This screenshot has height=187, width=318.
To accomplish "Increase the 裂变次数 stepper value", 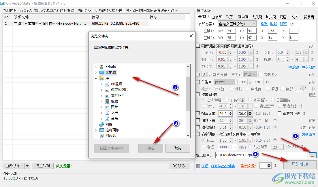I will 269,164.
